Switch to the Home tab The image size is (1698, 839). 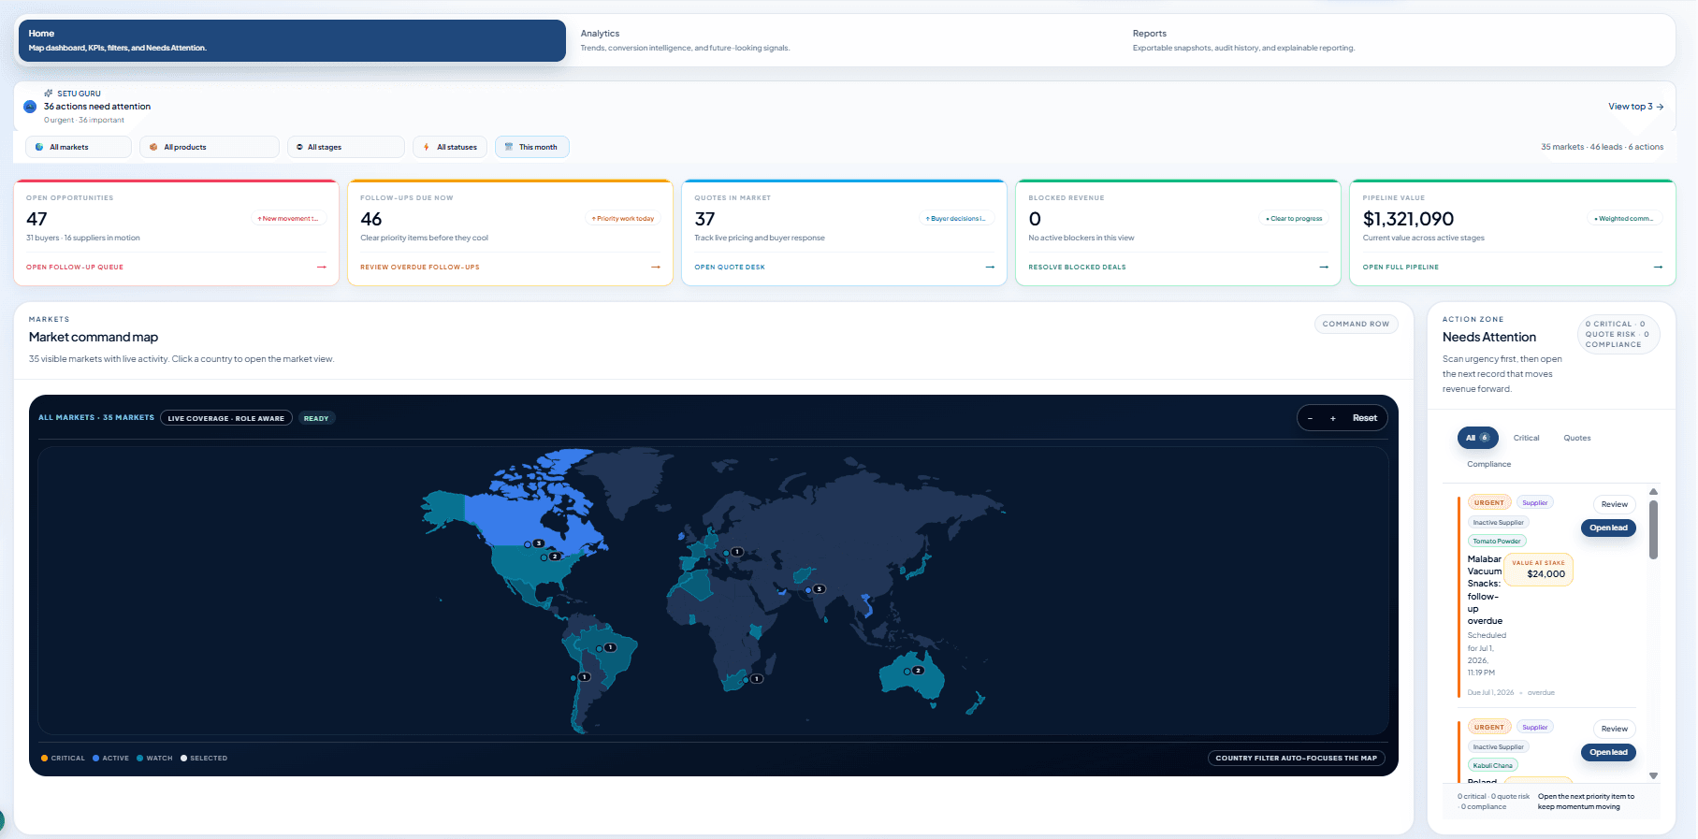[292, 40]
